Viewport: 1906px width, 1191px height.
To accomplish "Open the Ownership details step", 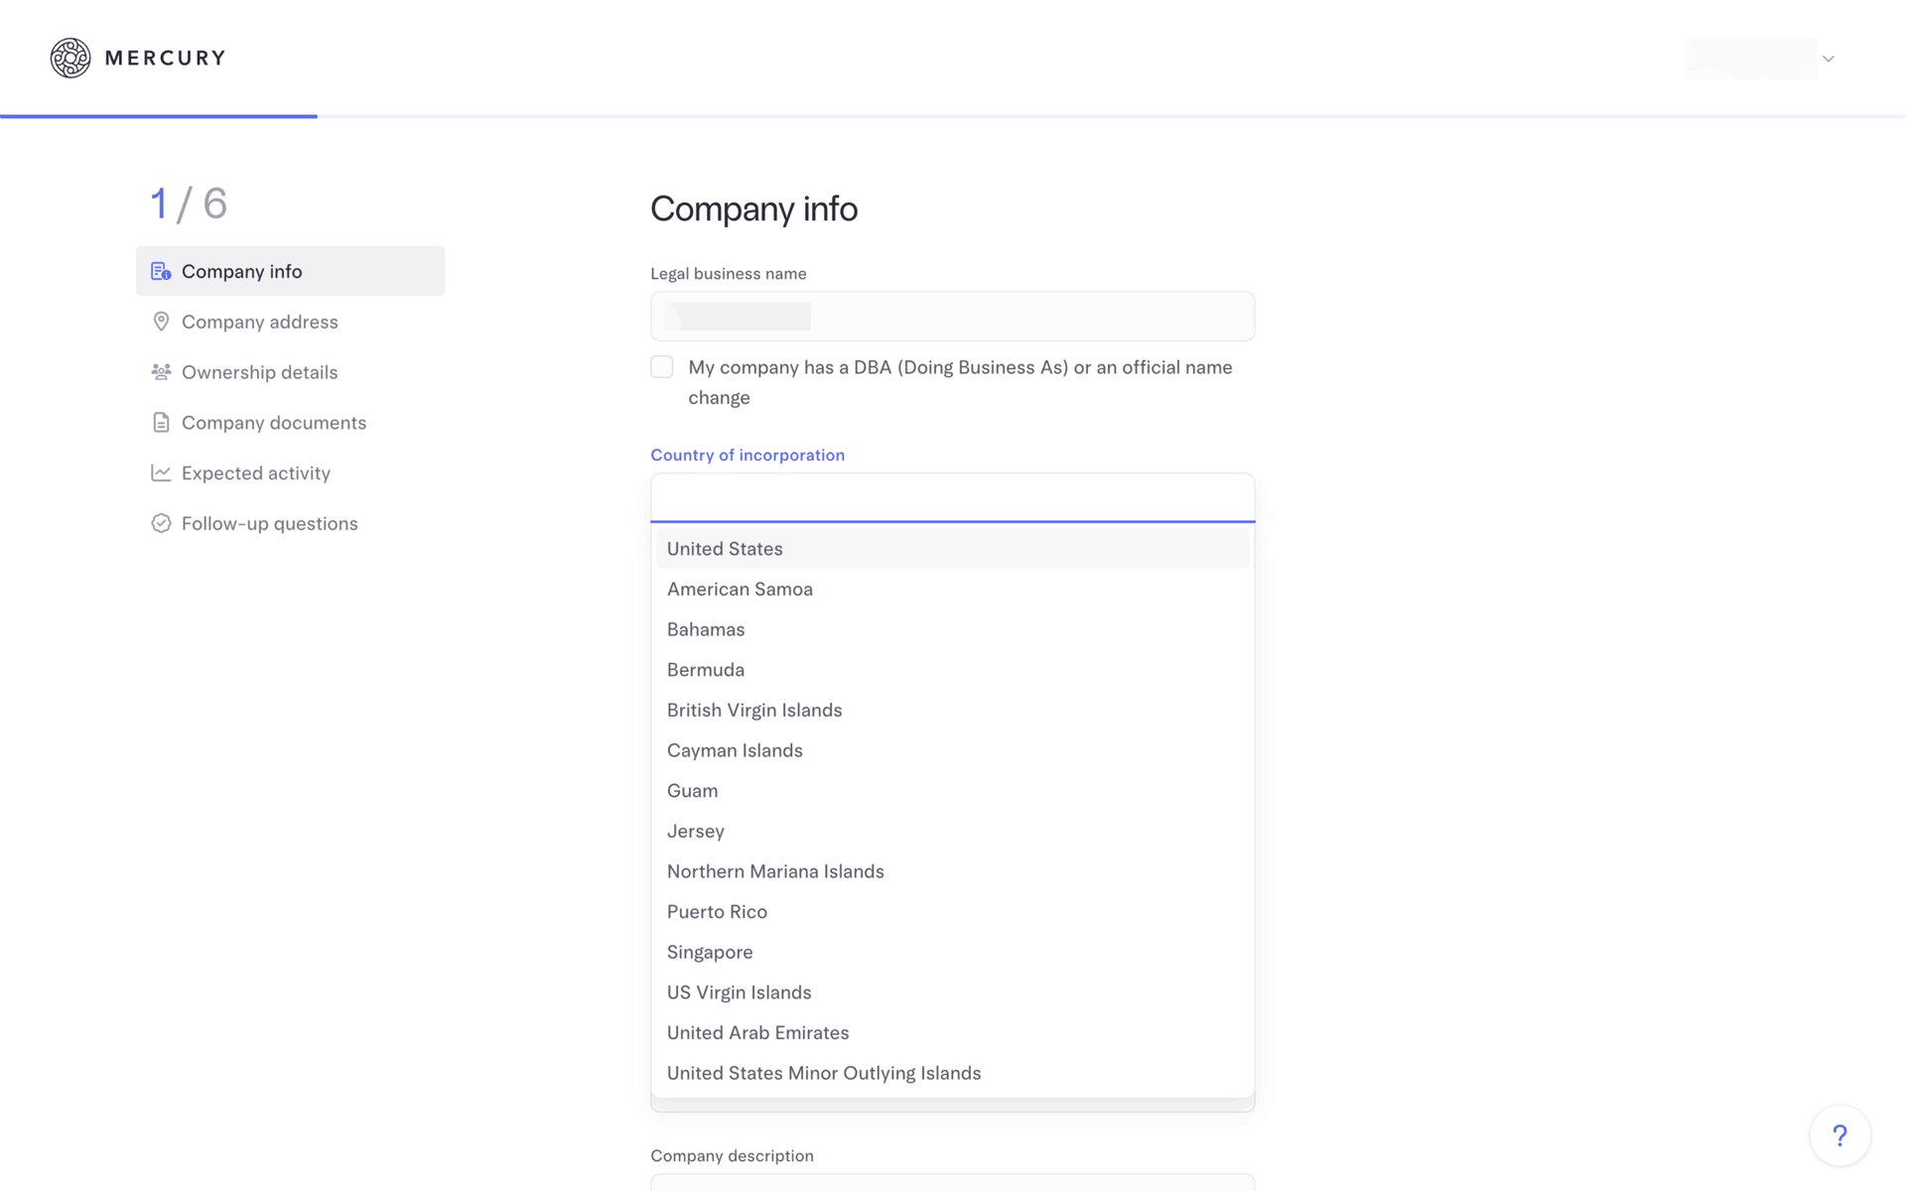I will 290,372.
